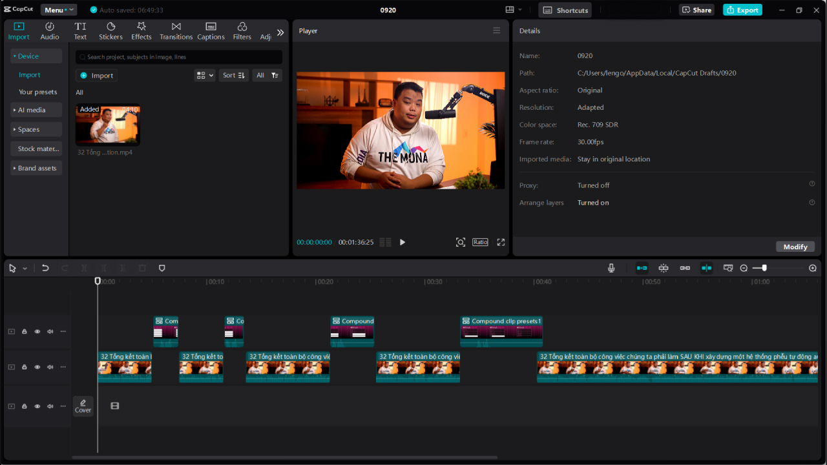Viewport: 827px width, 465px height.
Task: Toggle preview axis
Action: (x=707, y=268)
